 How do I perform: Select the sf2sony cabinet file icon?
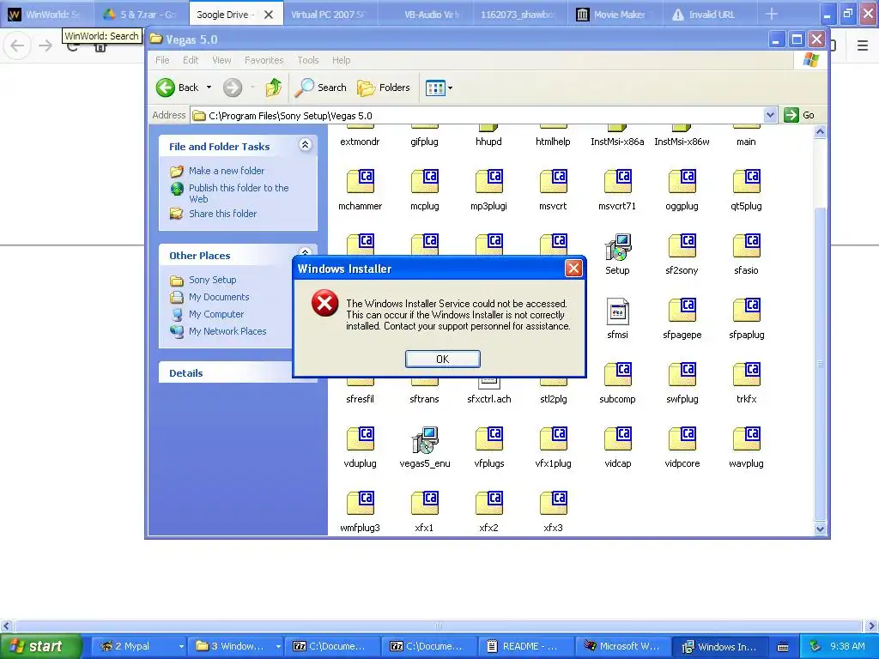(682, 245)
